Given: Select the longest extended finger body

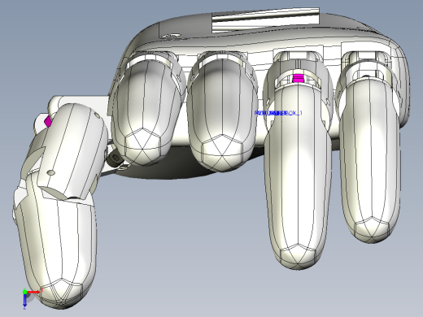Looking at the screenshot, I should click(299, 176).
